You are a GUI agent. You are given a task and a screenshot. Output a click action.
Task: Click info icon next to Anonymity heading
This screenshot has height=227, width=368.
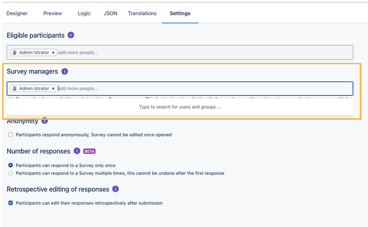coord(45,121)
